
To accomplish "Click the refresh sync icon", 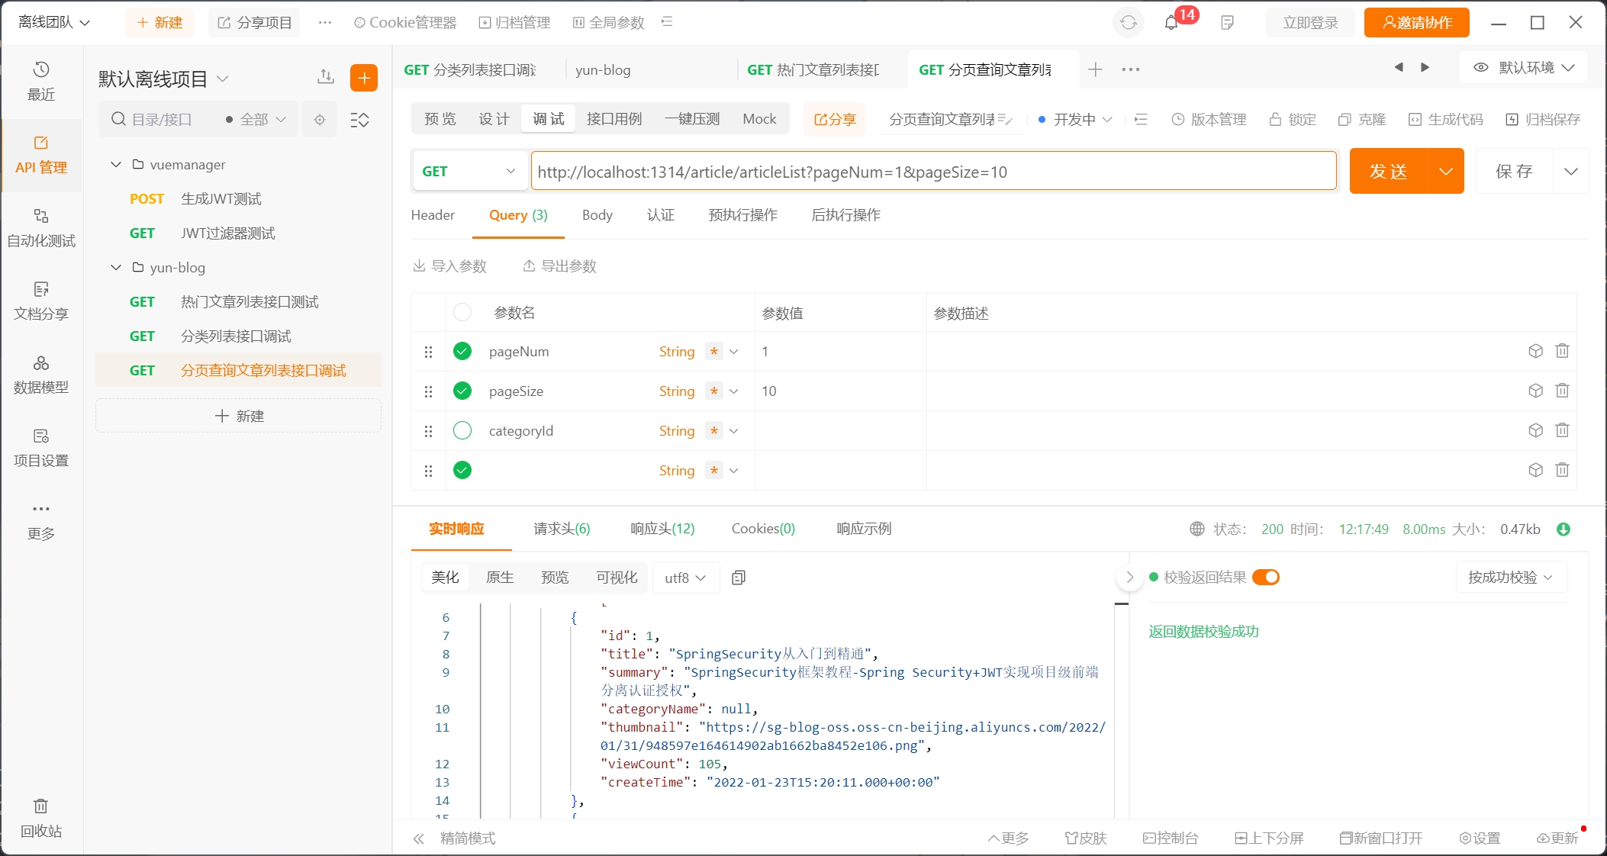I will 1128,23.
